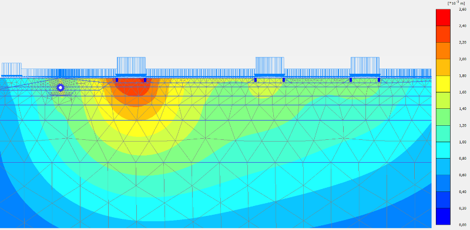Pick the yellow legend swatch between 1,60 and 1,80
The height and width of the screenshot is (230, 470).
(443, 84)
